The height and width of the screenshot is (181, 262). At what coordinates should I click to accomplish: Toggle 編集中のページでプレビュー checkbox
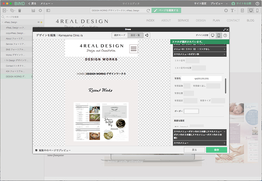36,150
